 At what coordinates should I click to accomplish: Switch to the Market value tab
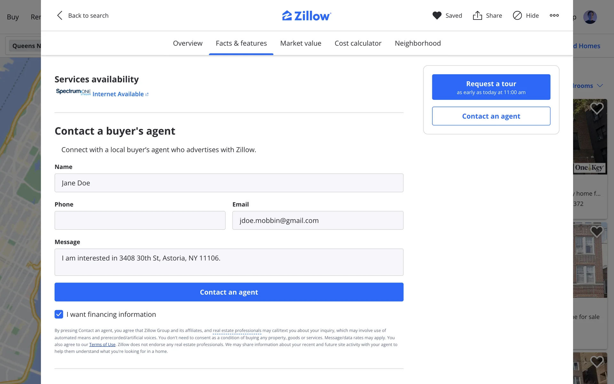pyautogui.click(x=301, y=43)
